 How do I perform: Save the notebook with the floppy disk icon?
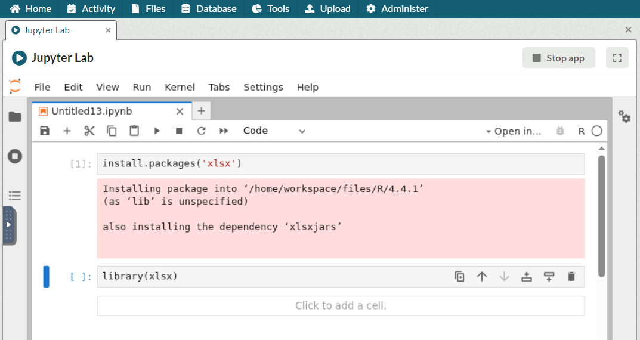(x=45, y=131)
